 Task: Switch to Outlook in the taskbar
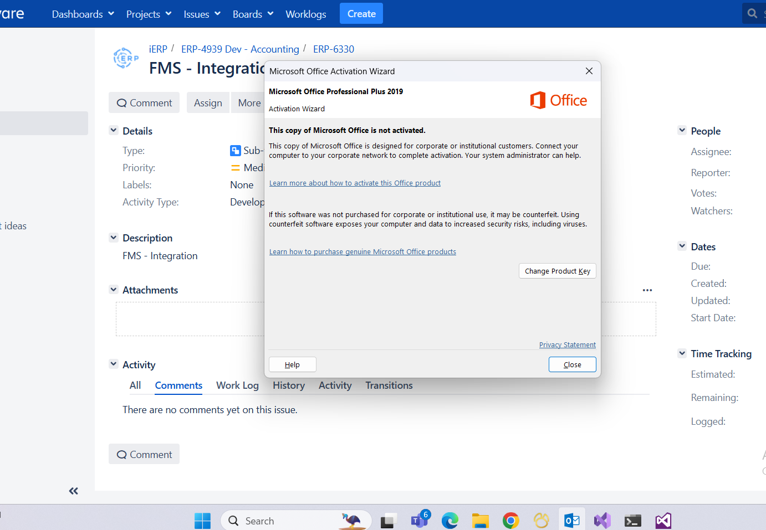pyautogui.click(x=572, y=521)
